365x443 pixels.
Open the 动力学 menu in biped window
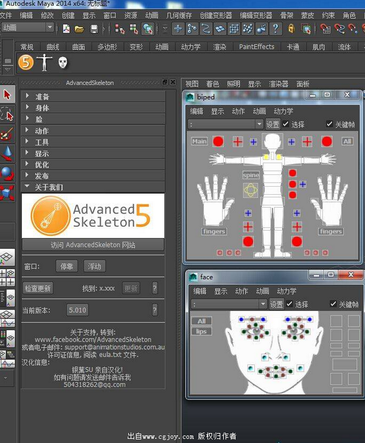click(283, 111)
